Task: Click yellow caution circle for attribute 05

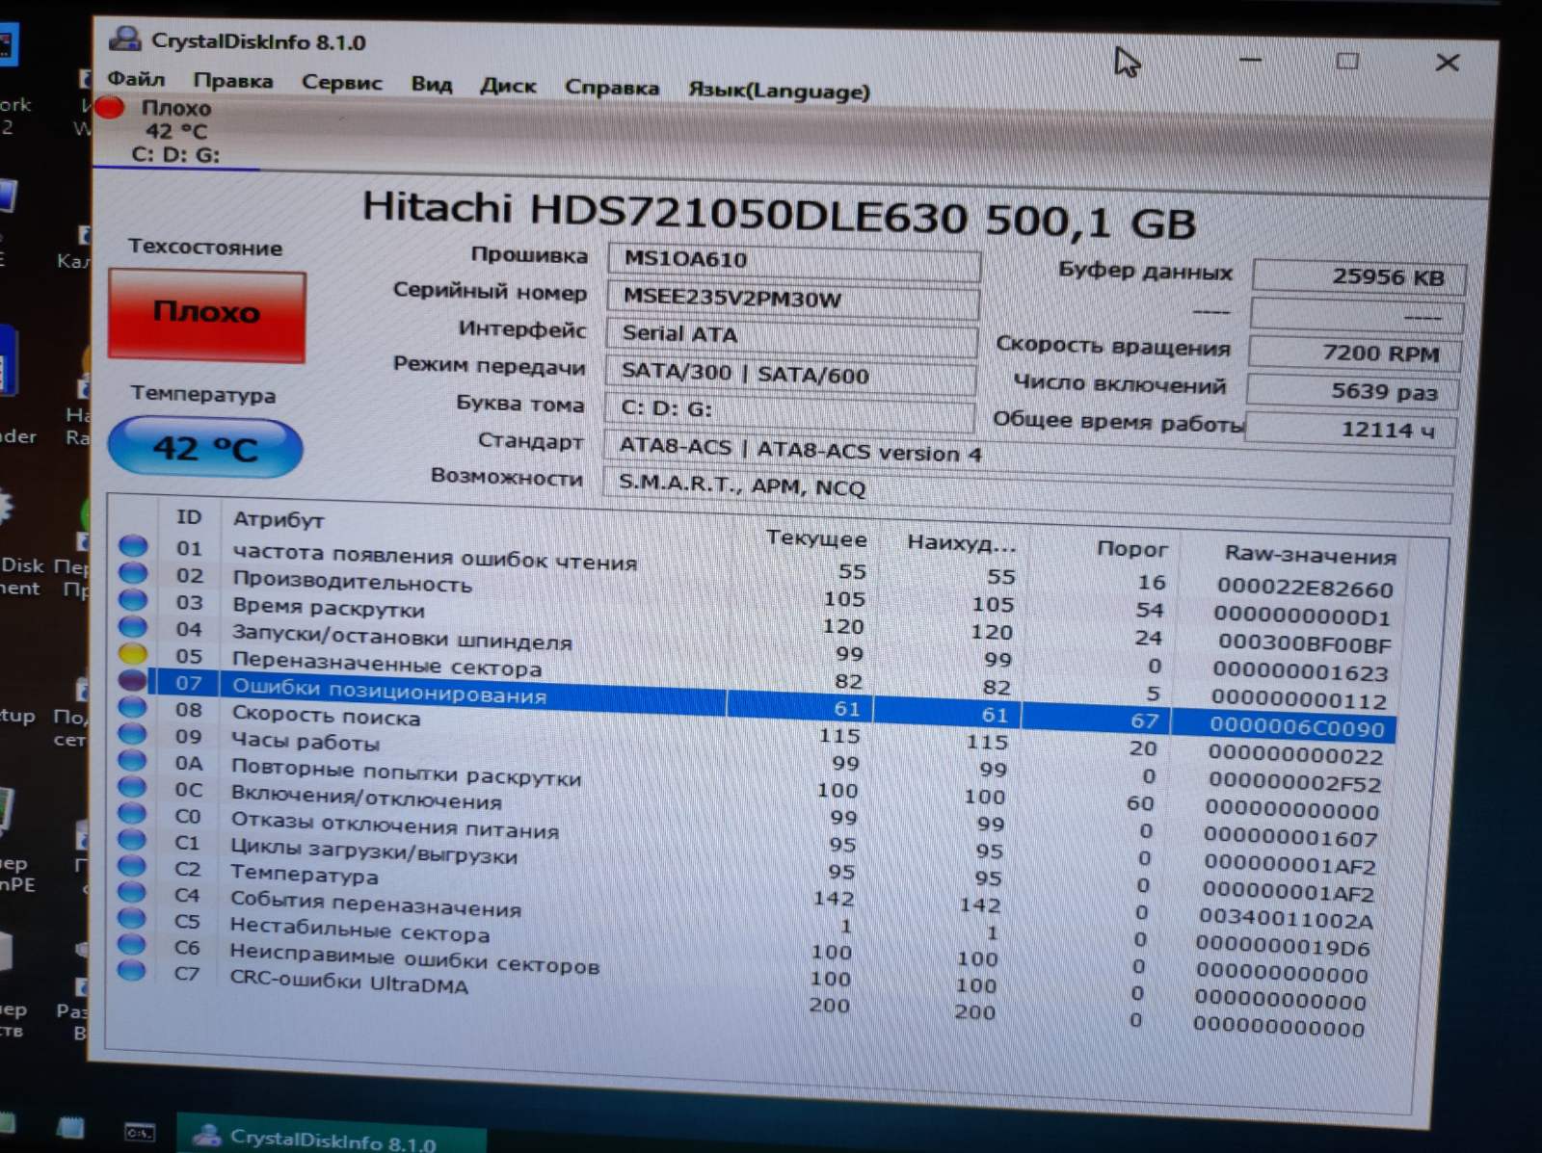Action: (133, 653)
